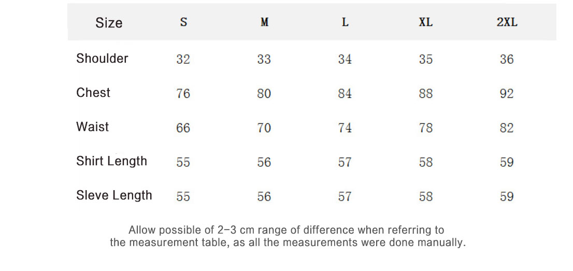Click Shirt Length value for size XL
The height and width of the screenshot is (271, 573).
point(426,162)
